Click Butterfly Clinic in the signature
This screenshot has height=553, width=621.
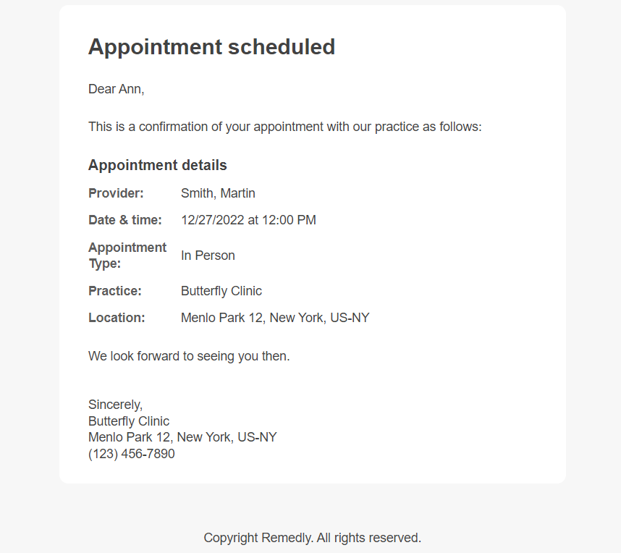(x=128, y=421)
